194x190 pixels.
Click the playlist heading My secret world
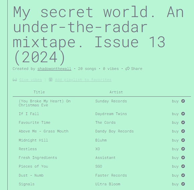pos(98,35)
